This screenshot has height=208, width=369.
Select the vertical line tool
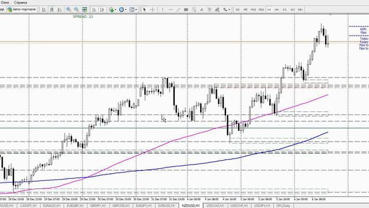click(163, 10)
